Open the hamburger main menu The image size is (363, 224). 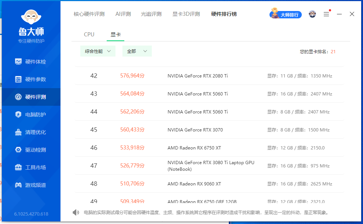coord(326,14)
